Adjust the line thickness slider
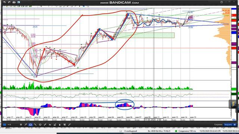 point(15,125)
